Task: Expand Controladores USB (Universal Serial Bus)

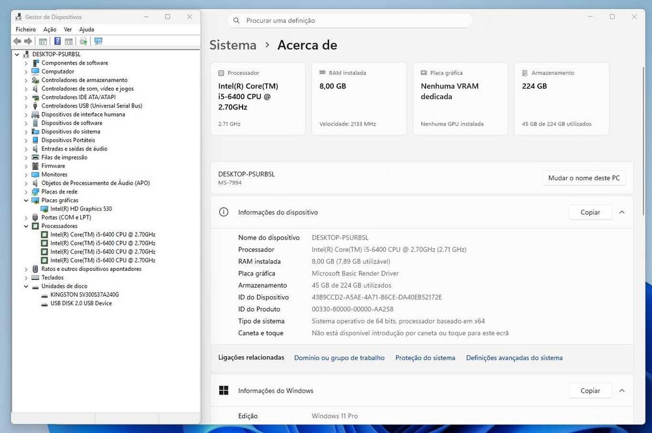Action: 26,106
